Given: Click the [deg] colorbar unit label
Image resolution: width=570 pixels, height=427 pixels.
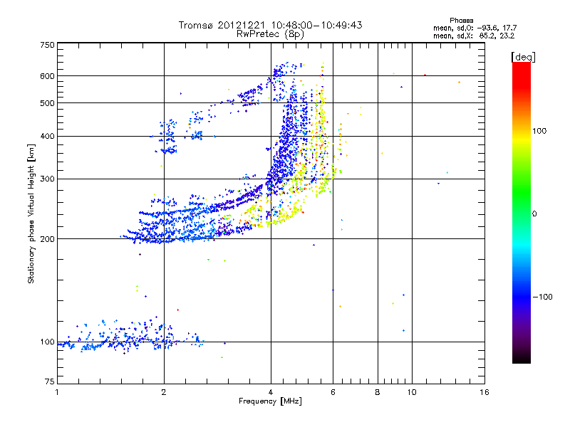Looking at the screenshot, I should click(523, 58).
